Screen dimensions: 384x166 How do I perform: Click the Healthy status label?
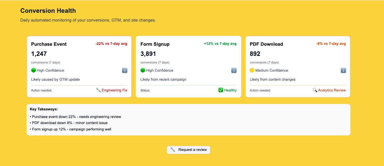(x=230, y=90)
